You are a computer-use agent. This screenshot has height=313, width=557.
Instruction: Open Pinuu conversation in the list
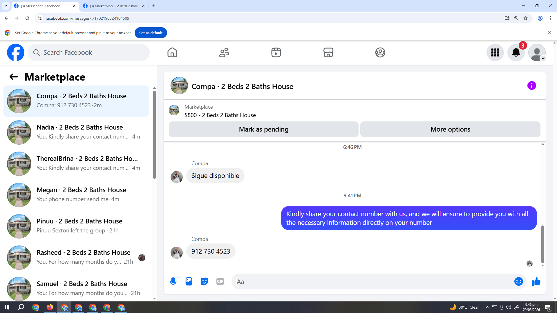[x=76, y=226]
